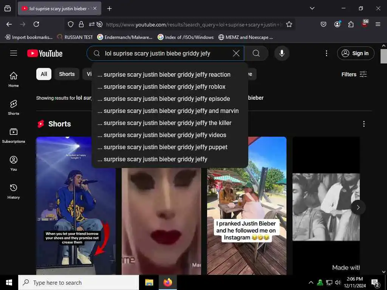Screen dimensions: 387x290
Task: Choose suggestion ending in 'griddy jeffy puppet'
Action: click(170, 147)
